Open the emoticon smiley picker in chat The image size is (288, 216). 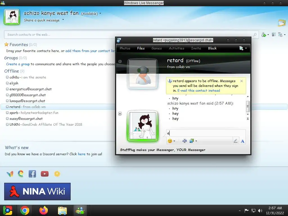coord(170,141)
